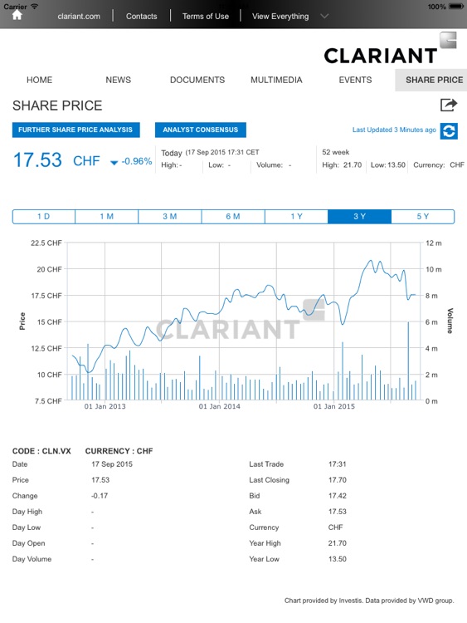The width and height of the screenshot is (467, 623).
Task: Click the battery indicator in status bar
Action: tap(456, 7)
